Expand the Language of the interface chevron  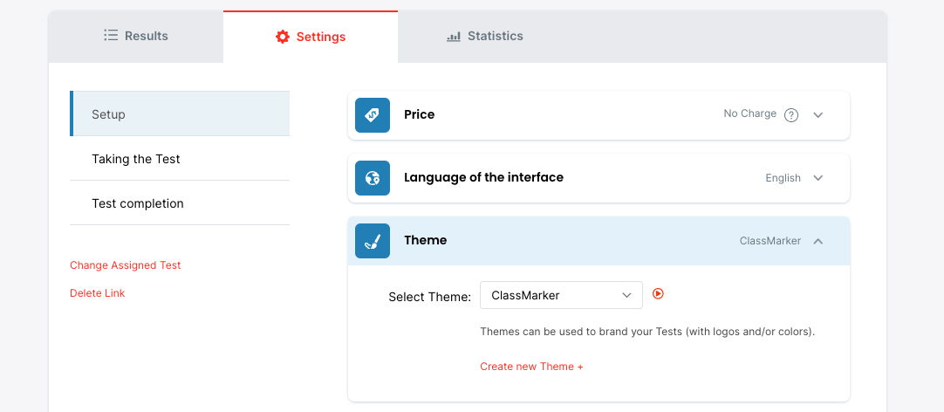818,178
